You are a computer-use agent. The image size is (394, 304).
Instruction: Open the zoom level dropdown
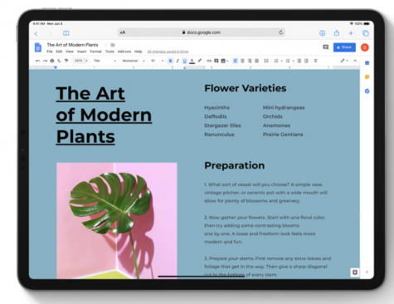tap(80, 61)
